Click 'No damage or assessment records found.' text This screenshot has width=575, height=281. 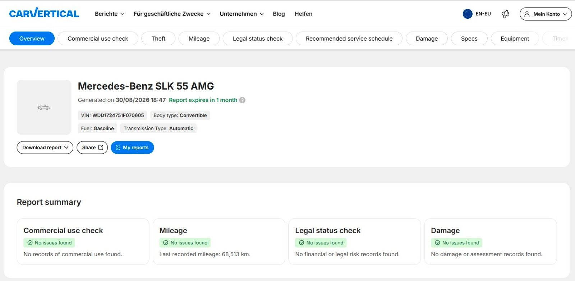(x=487, y=254)
